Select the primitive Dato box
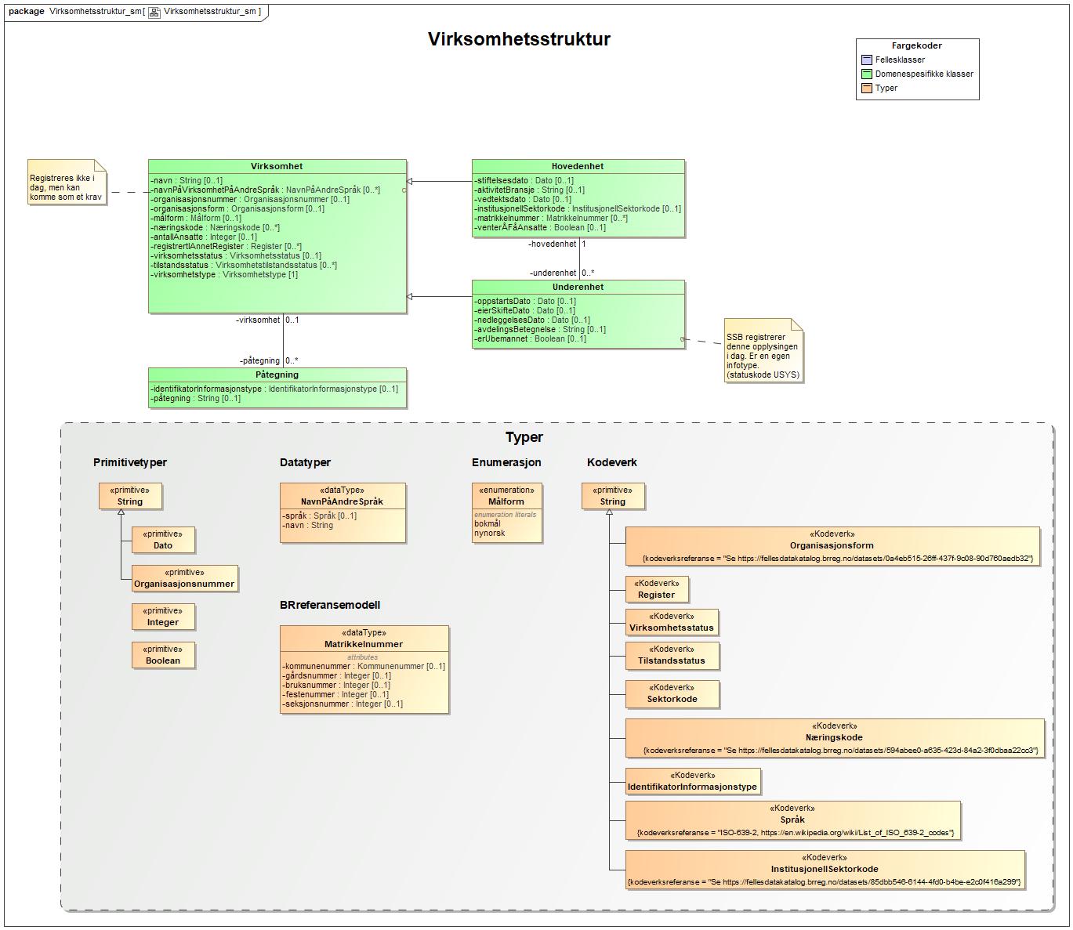1073x930 pixels. click(x=163, y=540)
